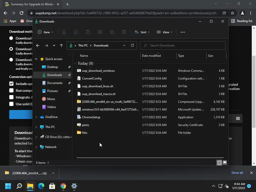Toggle the Integrate .NET checkbox
This screenshot has width=256, height=192.
point(11,97)
